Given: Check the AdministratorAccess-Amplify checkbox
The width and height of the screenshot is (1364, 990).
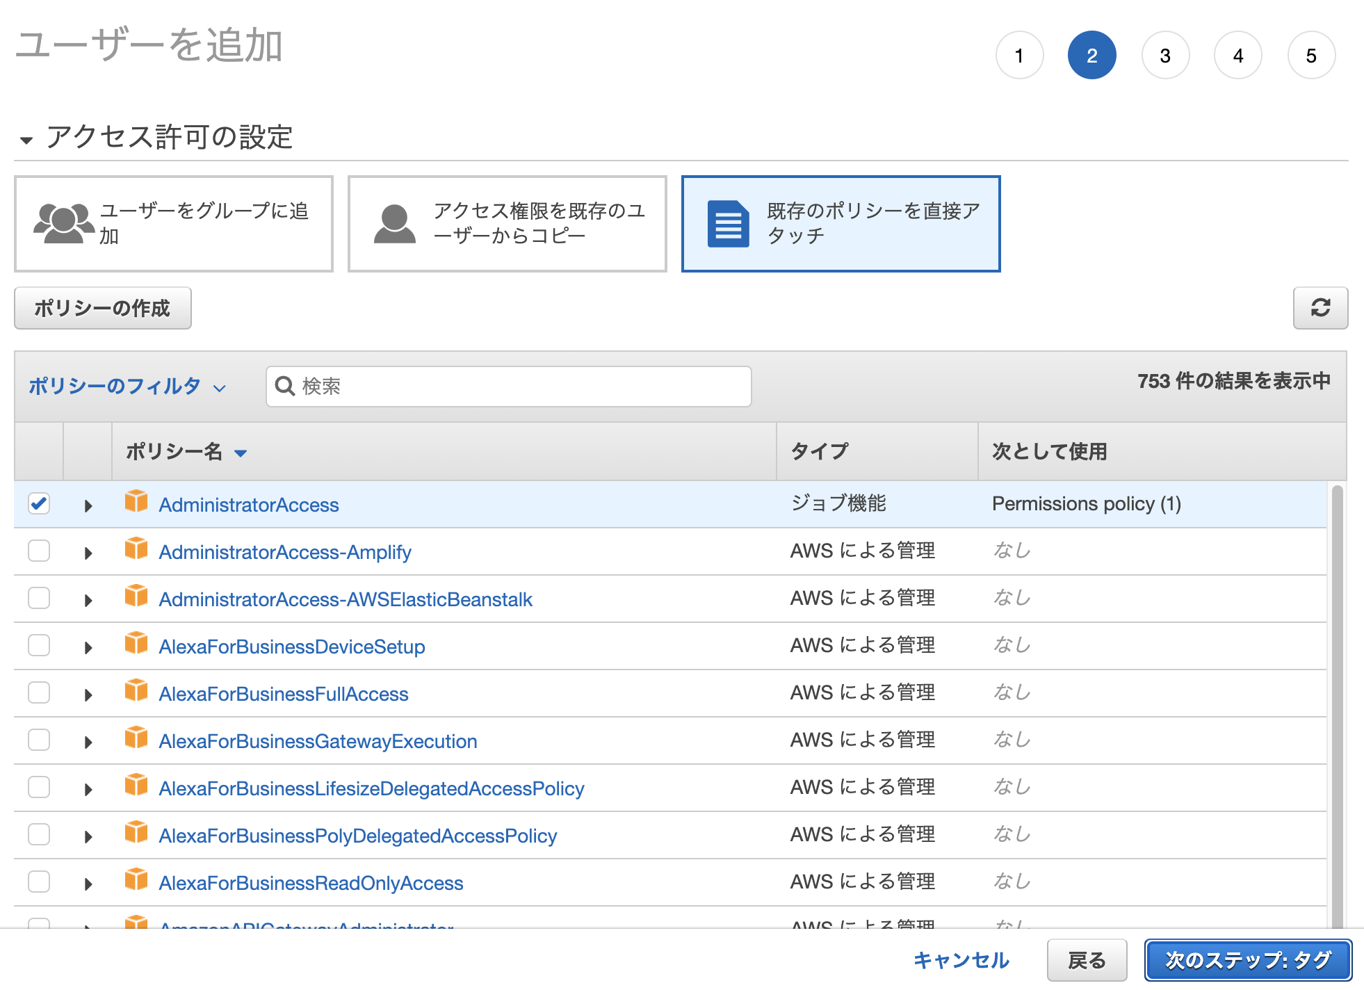Looking at the screenshot, I should point(39,551).
